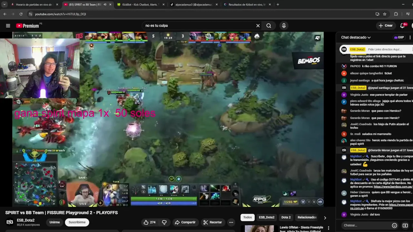The width and height of the screenshot is (413, 232).
Task: Go back with browser back arrow
Action: pos(5,14)
